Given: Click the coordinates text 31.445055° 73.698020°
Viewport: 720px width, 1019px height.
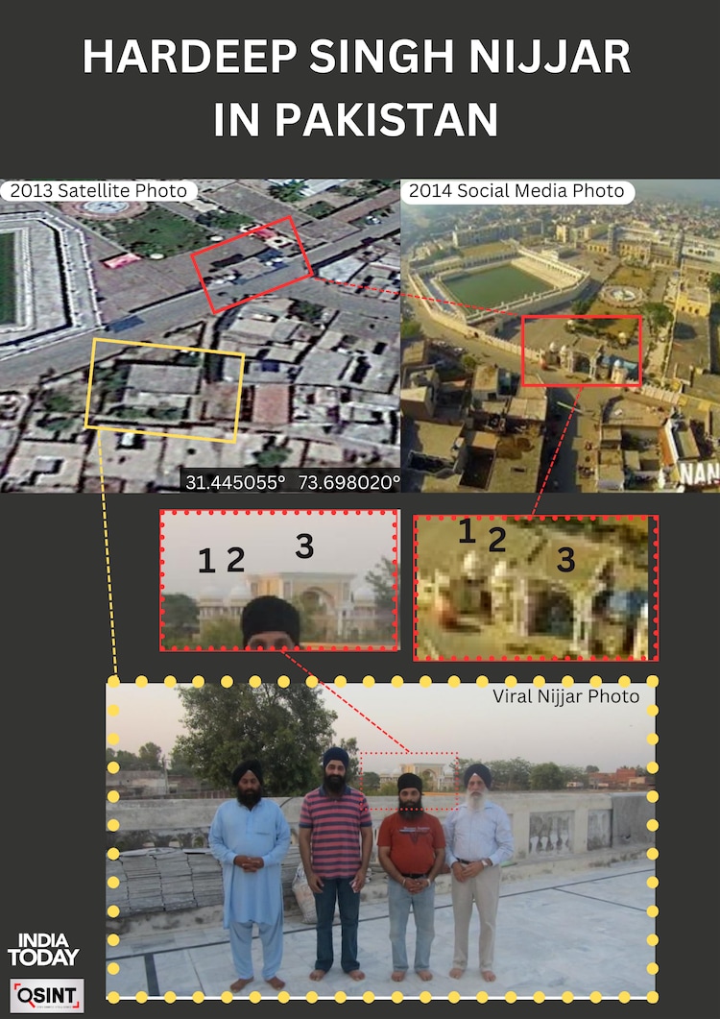Looking at the screenshot, I should point(293,482).
